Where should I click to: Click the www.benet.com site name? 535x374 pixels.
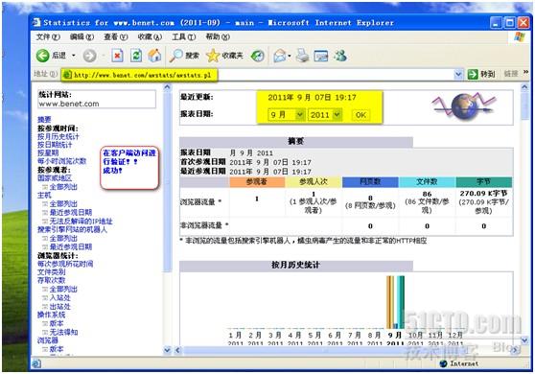[69, 104]
